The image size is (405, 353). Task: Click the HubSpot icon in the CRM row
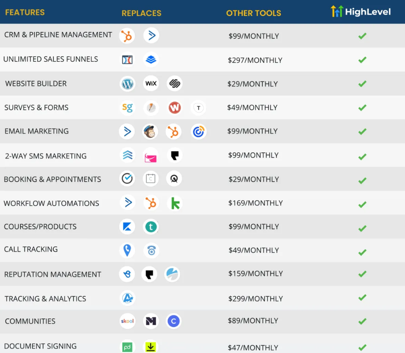pos(127,36)
